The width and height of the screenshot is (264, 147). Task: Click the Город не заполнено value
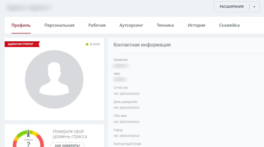[x=126, y=136]
